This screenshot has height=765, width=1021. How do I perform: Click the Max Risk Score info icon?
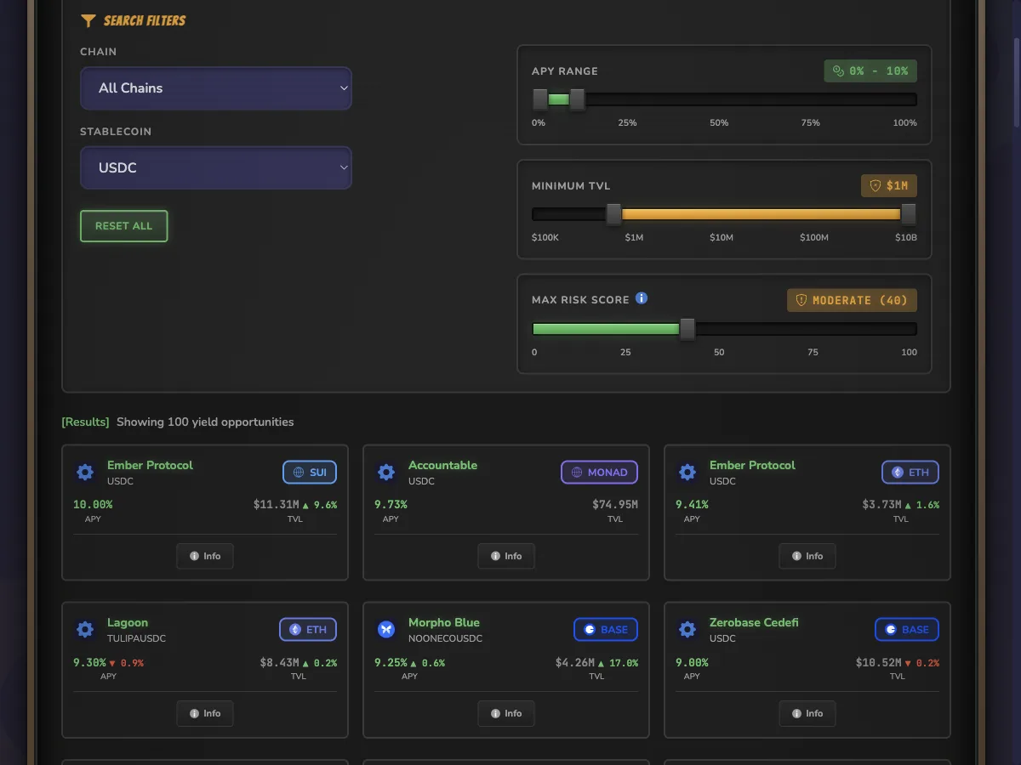tap(642, 298)
